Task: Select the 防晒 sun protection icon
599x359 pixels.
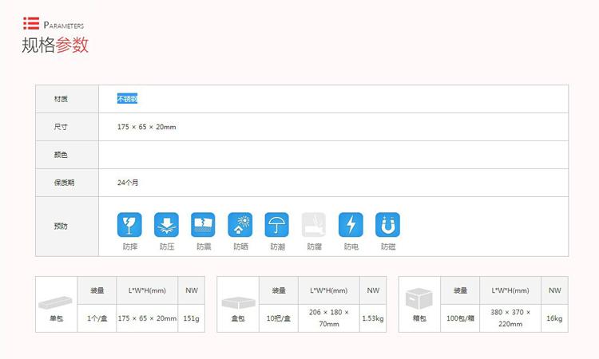Action: click(x=240, y=224)
